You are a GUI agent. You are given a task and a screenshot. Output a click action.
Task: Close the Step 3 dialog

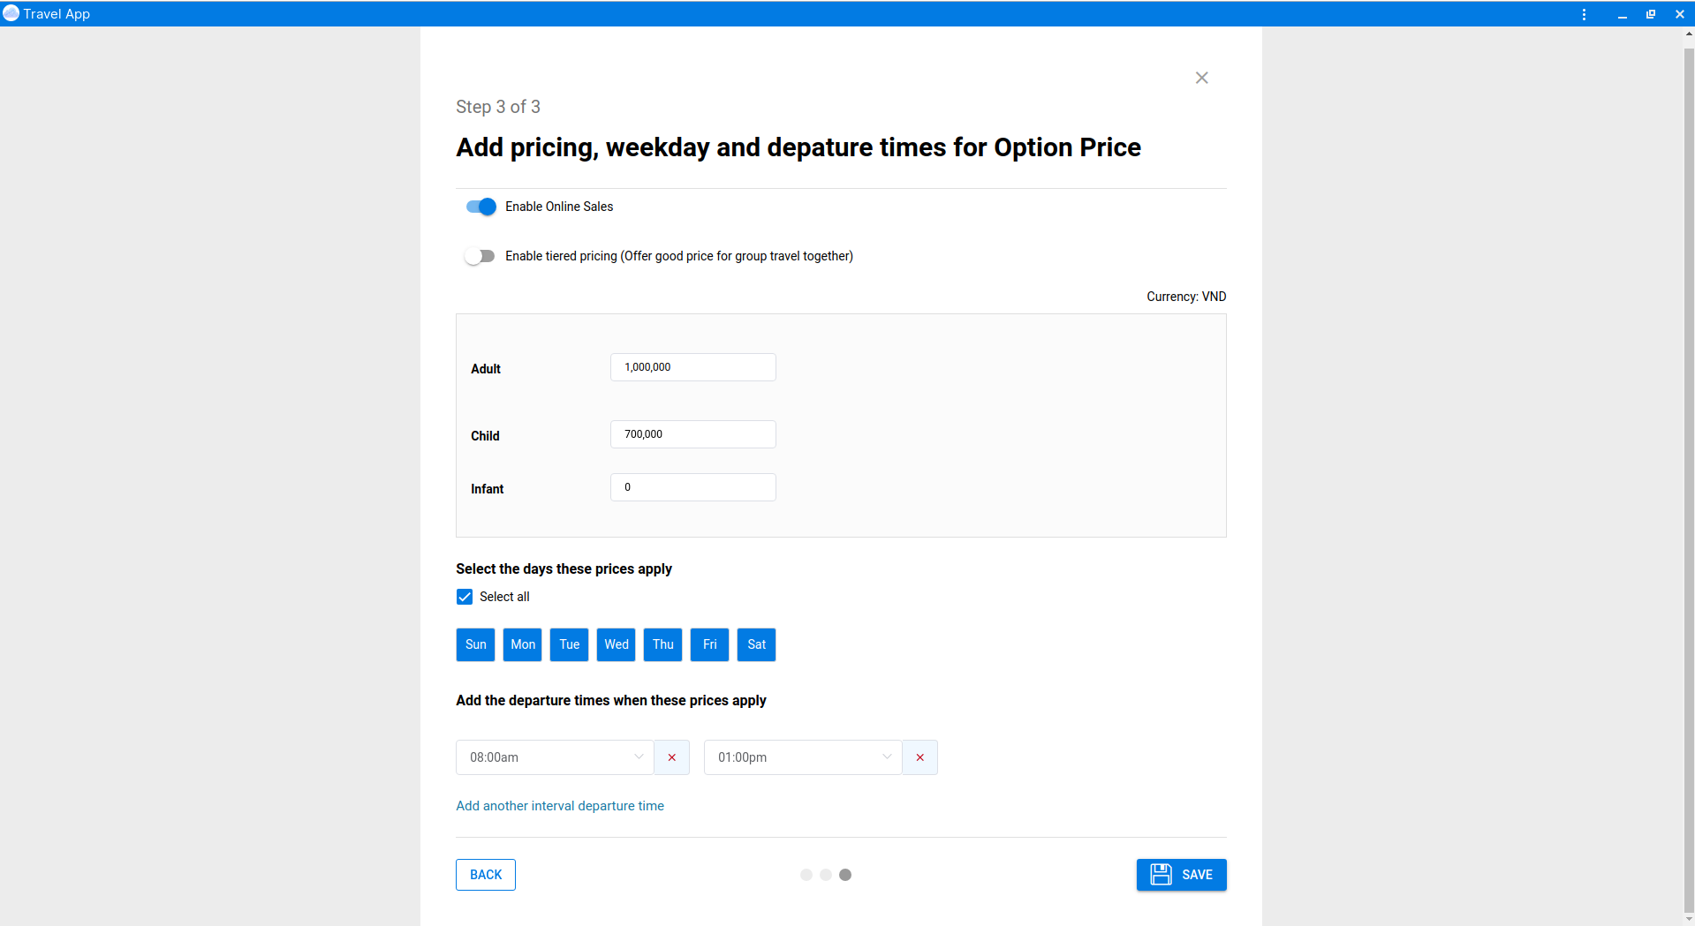(x=1201, y=78)
